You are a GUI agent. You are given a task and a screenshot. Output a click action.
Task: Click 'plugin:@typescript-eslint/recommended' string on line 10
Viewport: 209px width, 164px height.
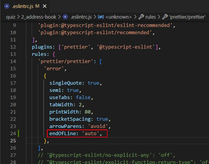(95, 33)
